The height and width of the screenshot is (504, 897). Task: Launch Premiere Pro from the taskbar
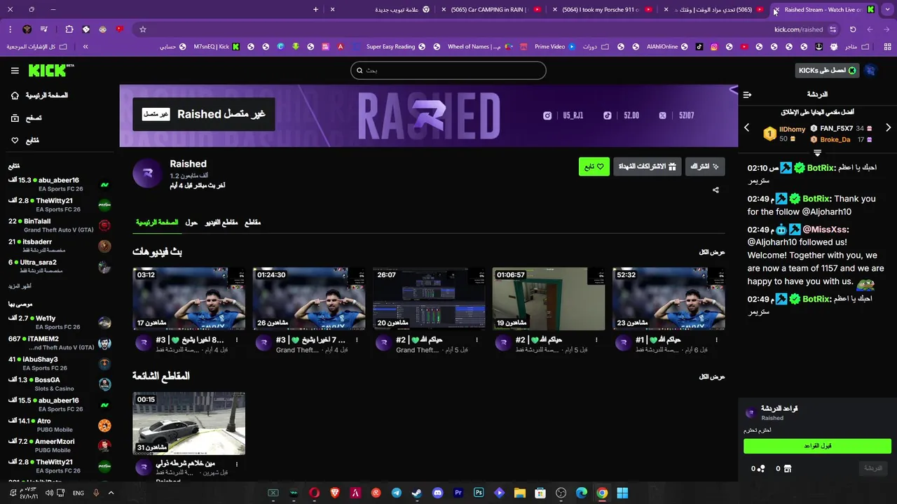point(458,493)
